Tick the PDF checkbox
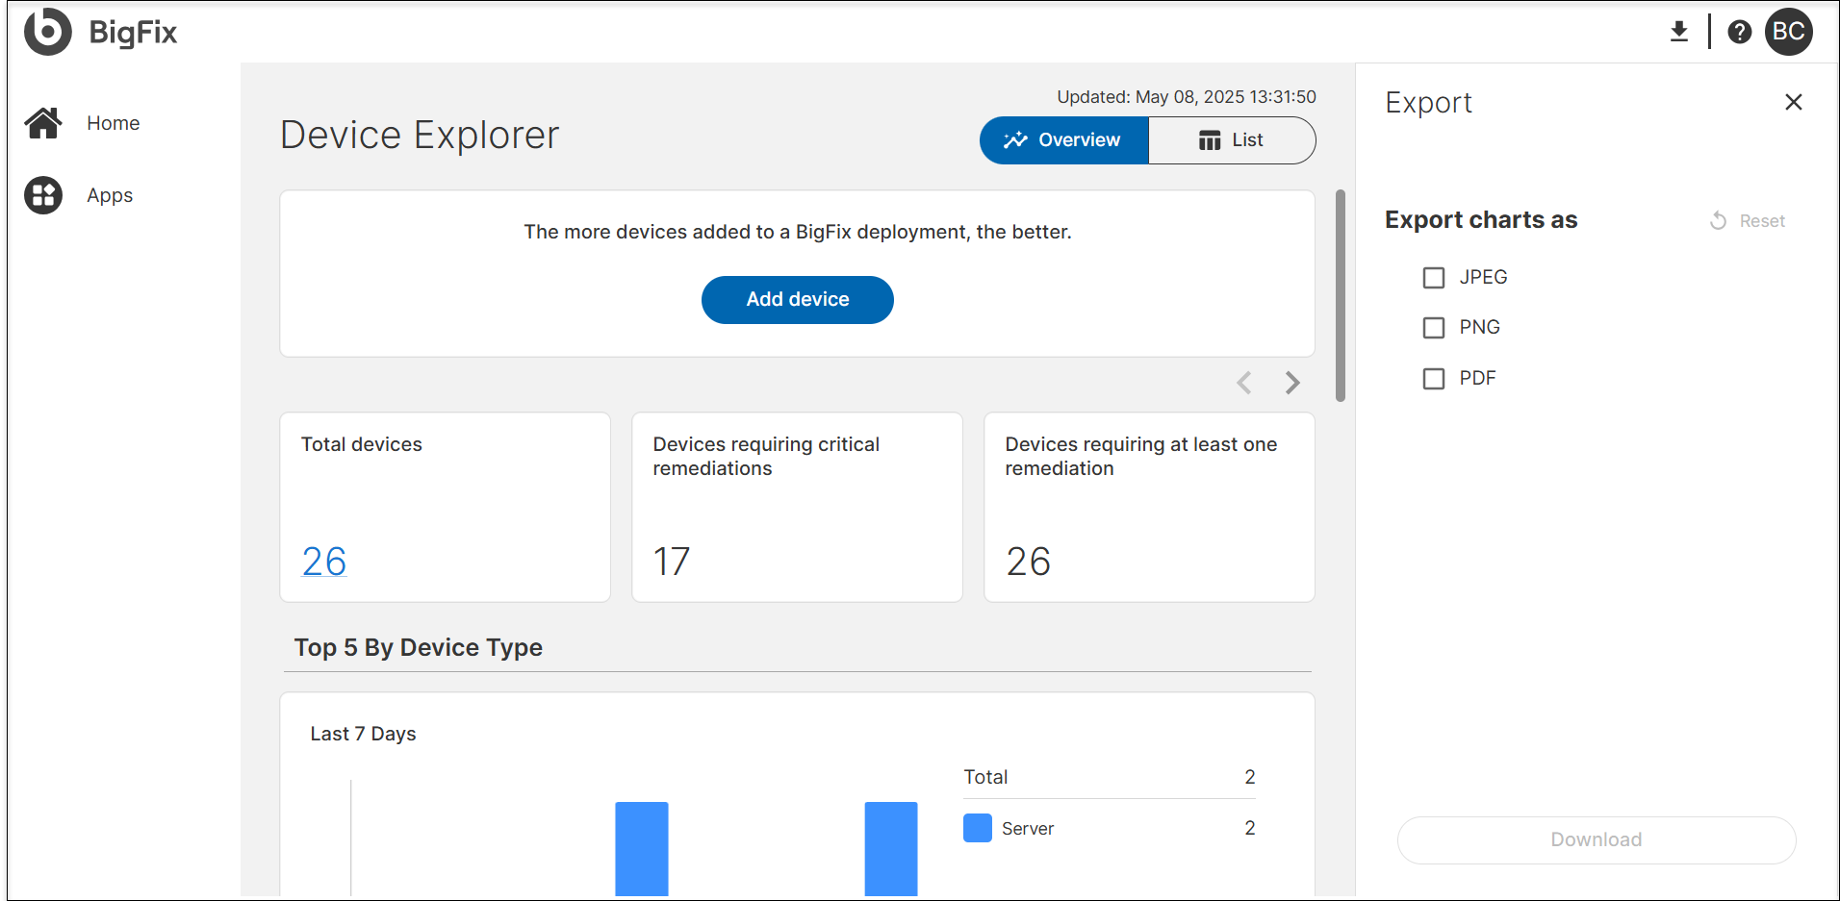Screen dimensions: 1840x901 tap(1434, 379)
